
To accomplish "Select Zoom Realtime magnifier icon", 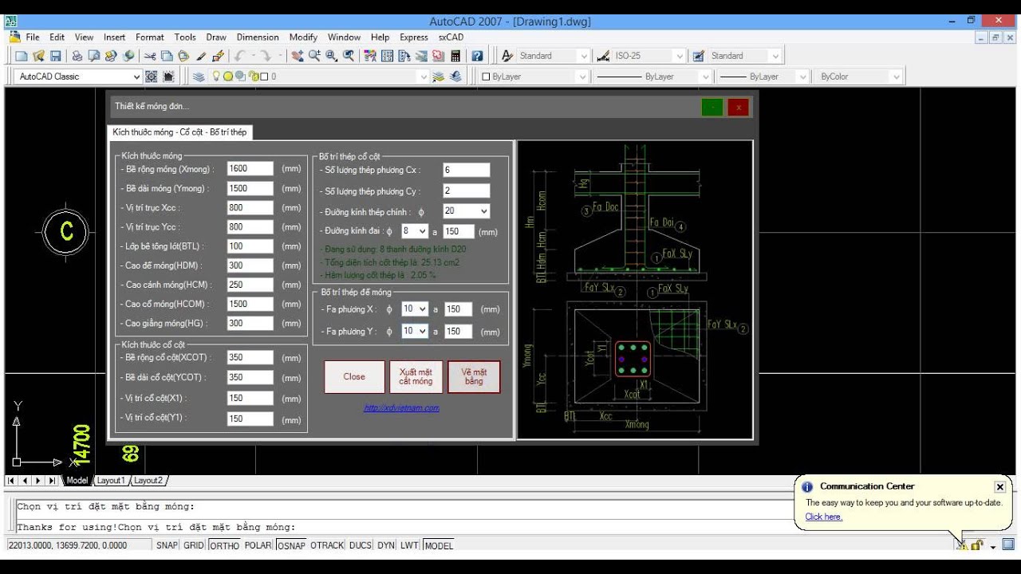I will pos(314,56).
